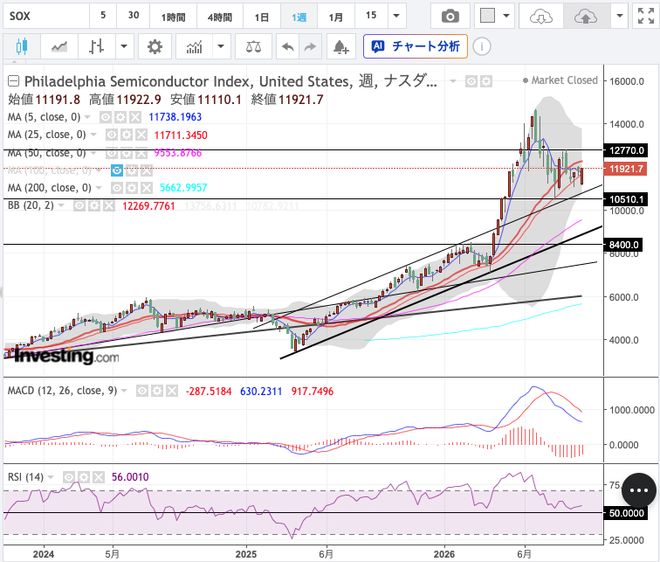Remove the MACD indicator
The width and height of the screenshot is (660, 562).
[172, 391]
